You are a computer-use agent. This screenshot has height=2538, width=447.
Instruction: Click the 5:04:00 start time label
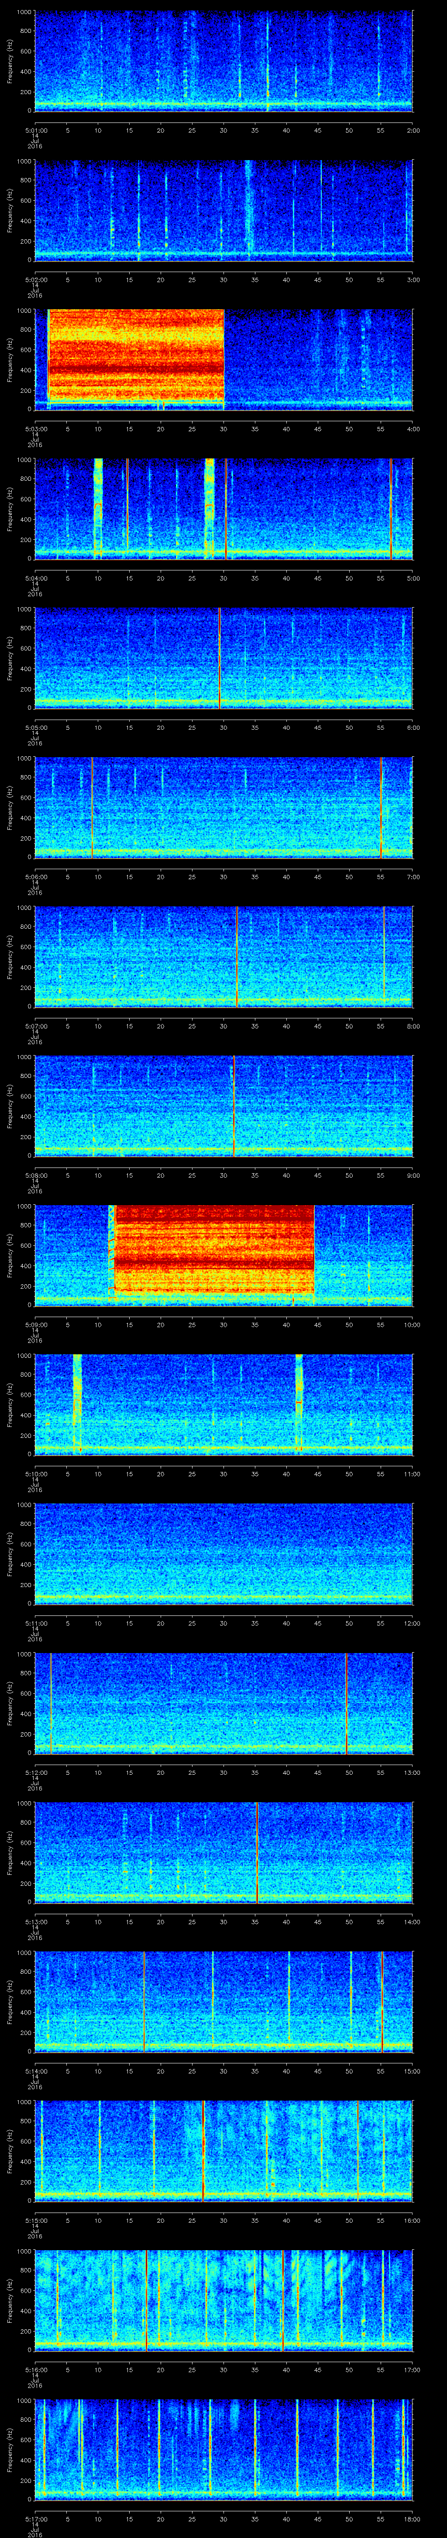click(35, 578)
